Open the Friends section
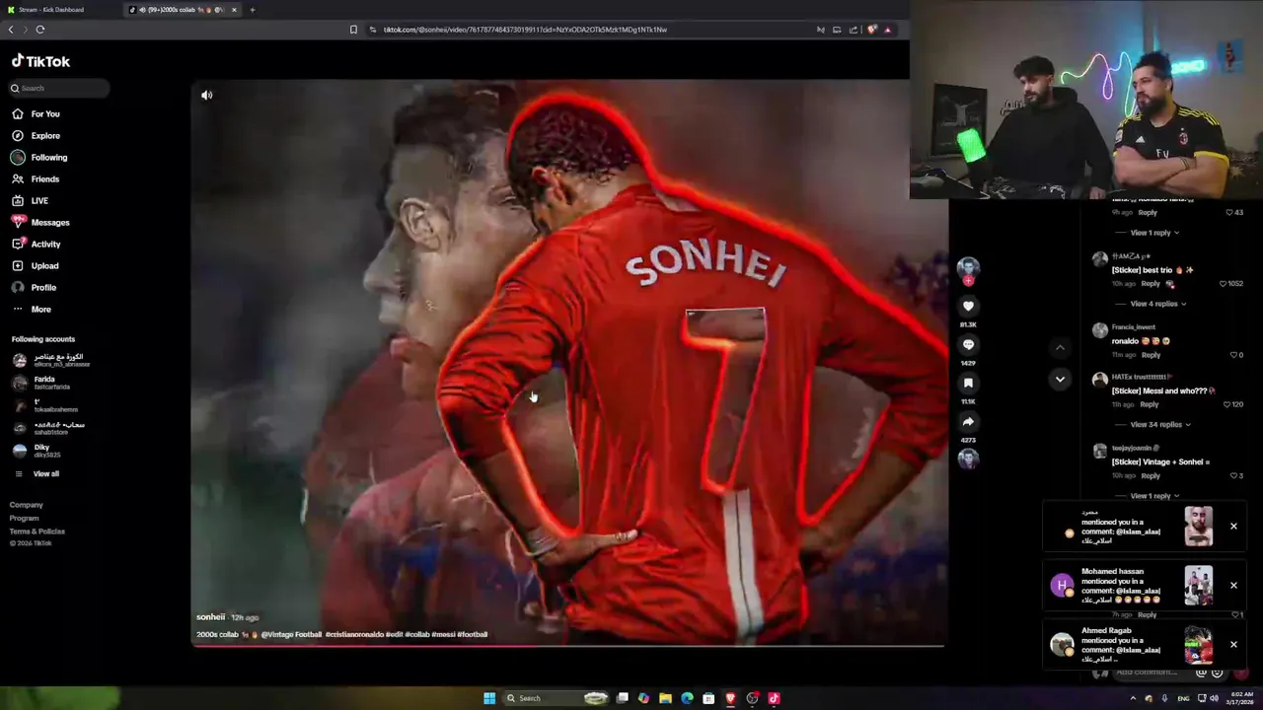This screenshot has width=1263, height=710. pos(36,179)
